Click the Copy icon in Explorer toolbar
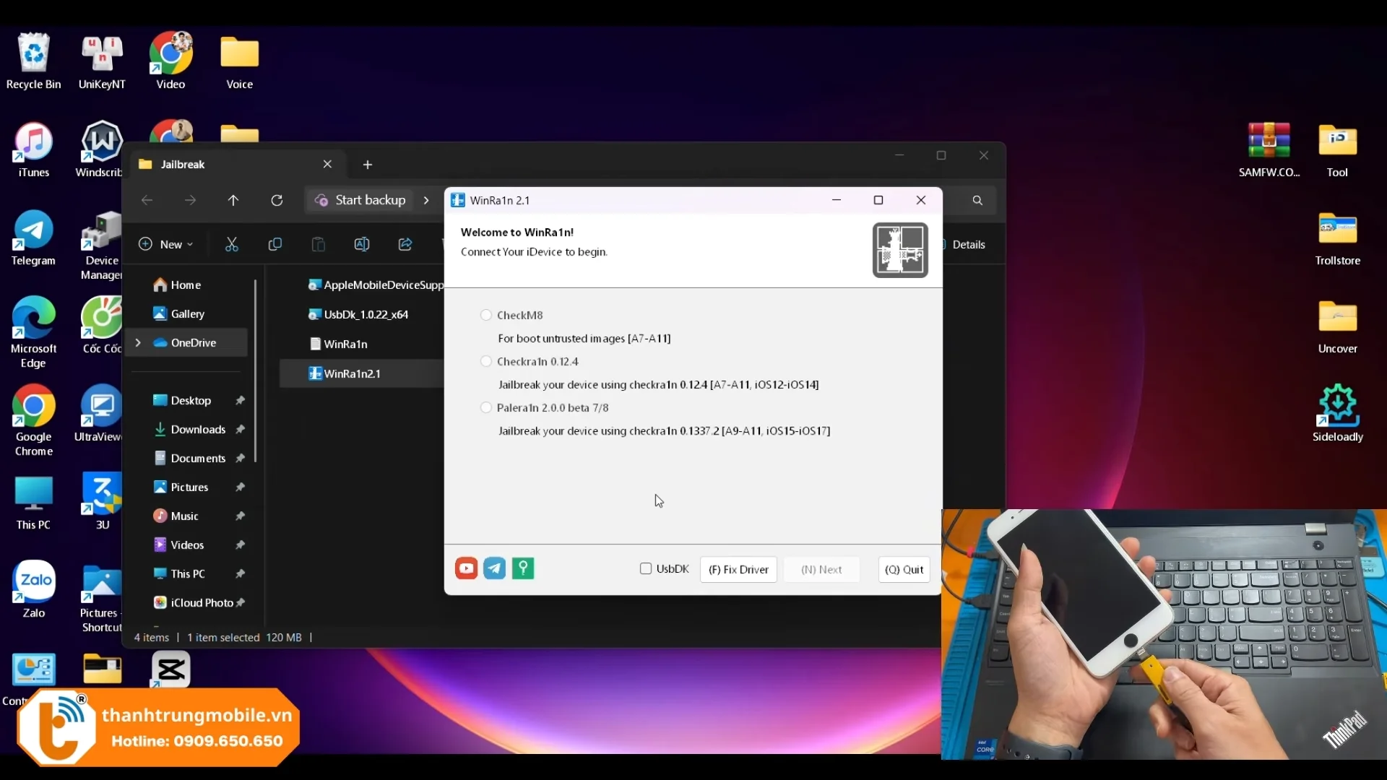 (275, 244)
